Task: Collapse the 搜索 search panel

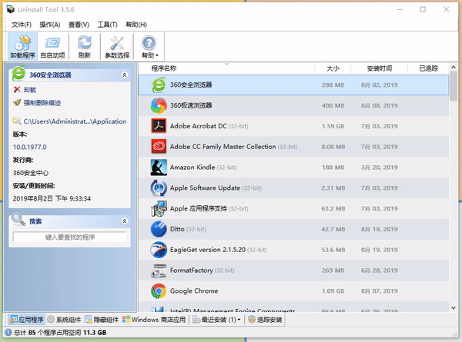Action: [x=125, y=221]
